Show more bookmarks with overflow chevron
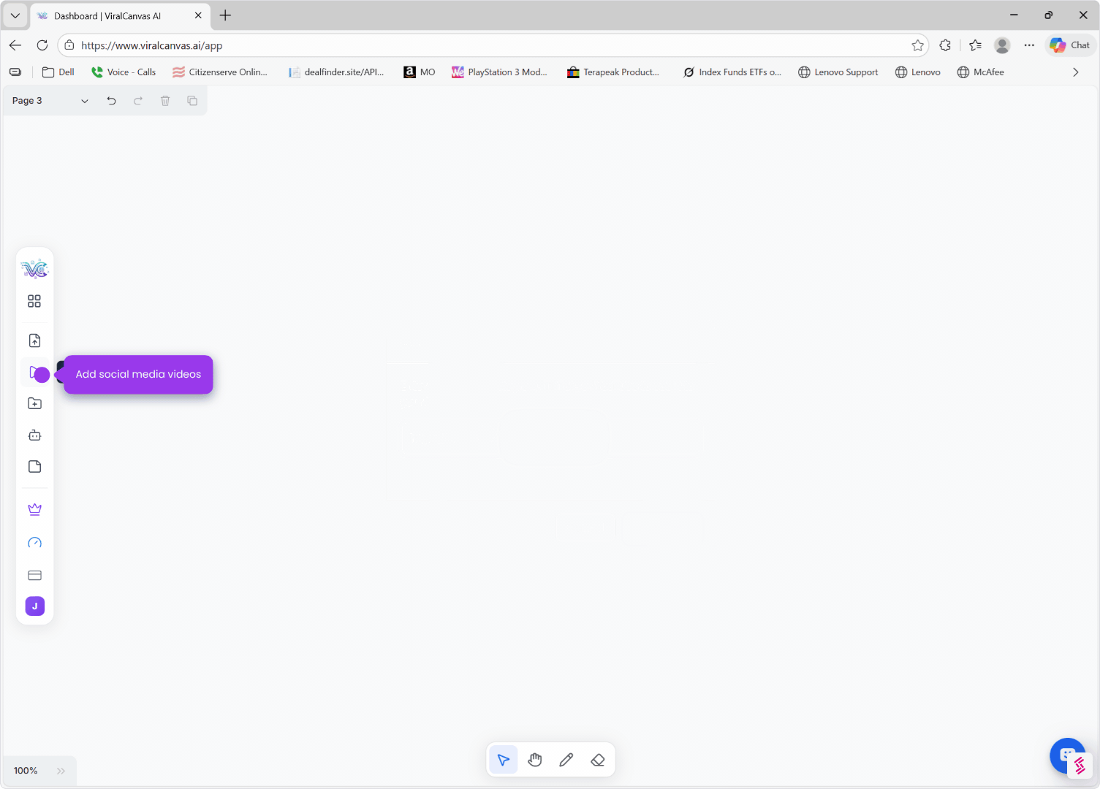The image size is (1100, 789). [x=1075, y=72]
